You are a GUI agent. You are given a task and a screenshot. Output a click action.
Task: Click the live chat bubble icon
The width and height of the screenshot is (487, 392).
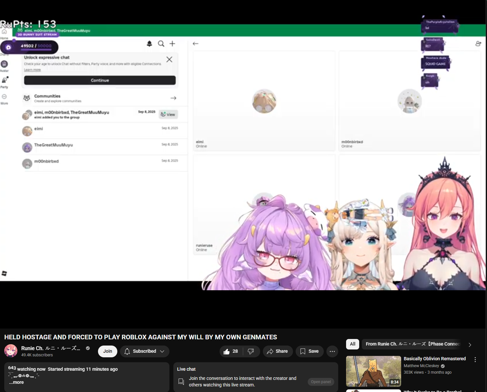tap(181, 382)
